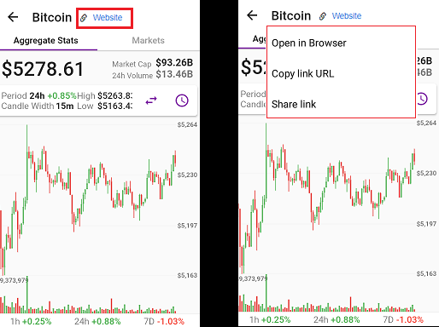The width and height of the screenshot is (439, 327).
Task: Click the $5278.61 Bitcoin price
Action: click(x=43, y=69)
